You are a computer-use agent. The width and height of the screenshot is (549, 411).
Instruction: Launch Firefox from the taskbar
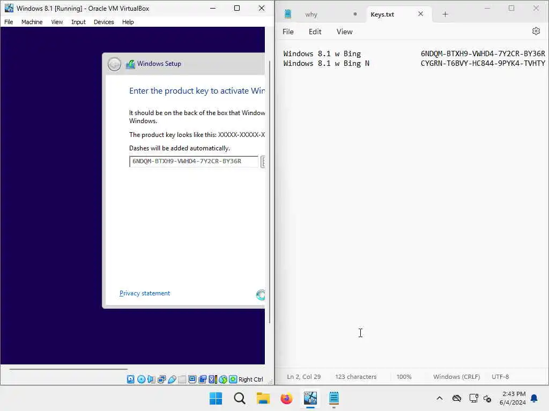coord(286,398)
